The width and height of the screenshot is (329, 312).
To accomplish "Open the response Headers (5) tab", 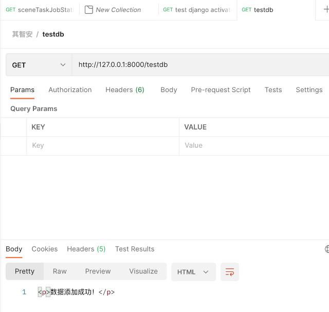I will (86, 249).
